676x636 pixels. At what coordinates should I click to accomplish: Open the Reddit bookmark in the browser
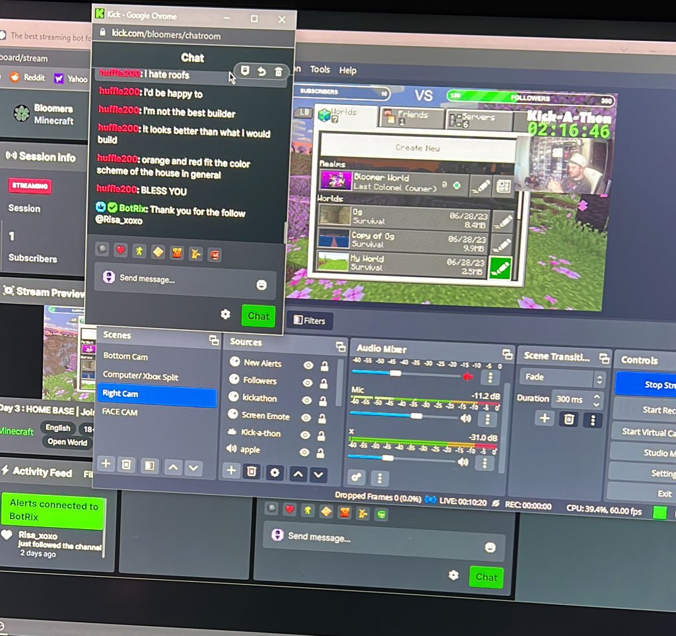pyautogui.click(x=28, y=78)
